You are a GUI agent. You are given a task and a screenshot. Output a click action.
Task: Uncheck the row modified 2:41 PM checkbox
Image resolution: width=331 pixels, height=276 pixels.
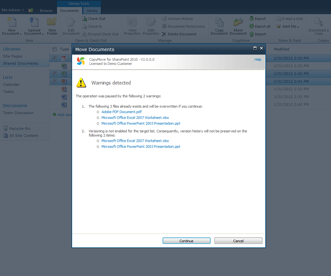pyautogui.click(x=55, y=81)
